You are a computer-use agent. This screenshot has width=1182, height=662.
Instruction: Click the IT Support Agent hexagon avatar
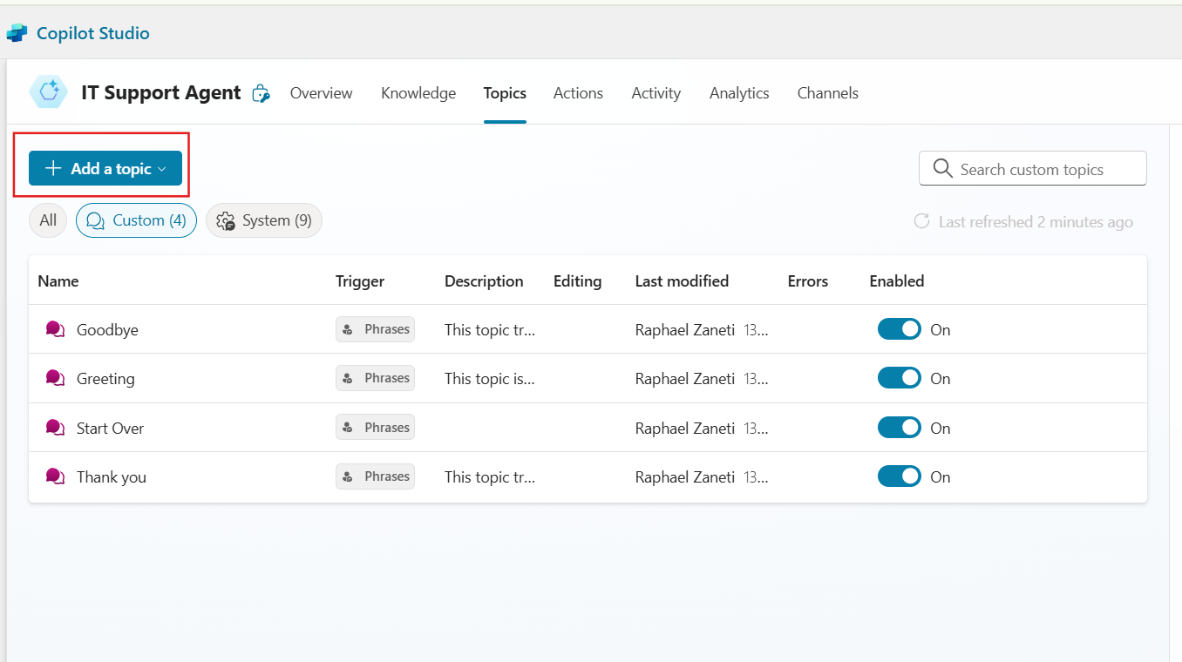point(49,92)
